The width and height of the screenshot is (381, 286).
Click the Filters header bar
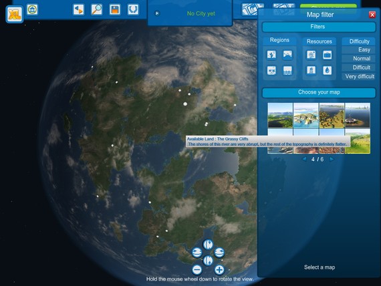pyautogui.click(x=319, y=27)
